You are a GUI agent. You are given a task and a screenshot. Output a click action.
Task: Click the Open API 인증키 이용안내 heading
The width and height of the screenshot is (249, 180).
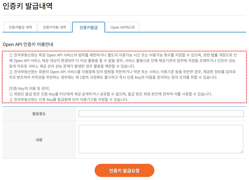pyautogui.click(x=28, y=44)
